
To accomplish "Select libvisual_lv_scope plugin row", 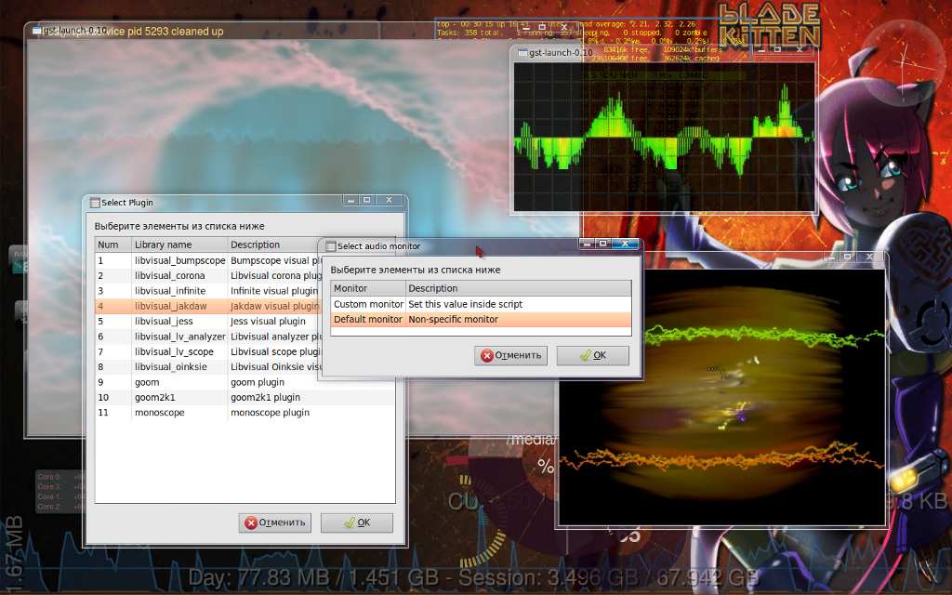I will click(207, 351).
